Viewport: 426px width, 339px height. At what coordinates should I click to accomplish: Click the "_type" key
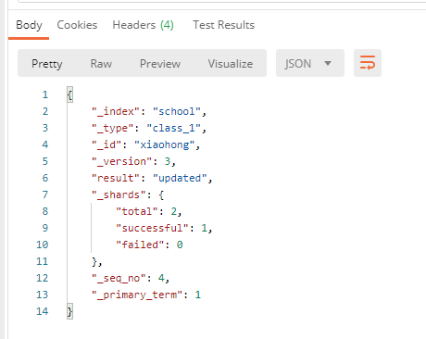113,128
